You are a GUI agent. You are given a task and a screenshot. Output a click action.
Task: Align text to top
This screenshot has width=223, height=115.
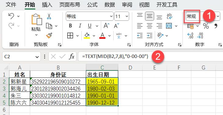[x=140, y=15]
